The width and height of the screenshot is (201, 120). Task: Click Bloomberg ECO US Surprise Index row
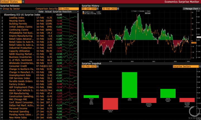39,15
